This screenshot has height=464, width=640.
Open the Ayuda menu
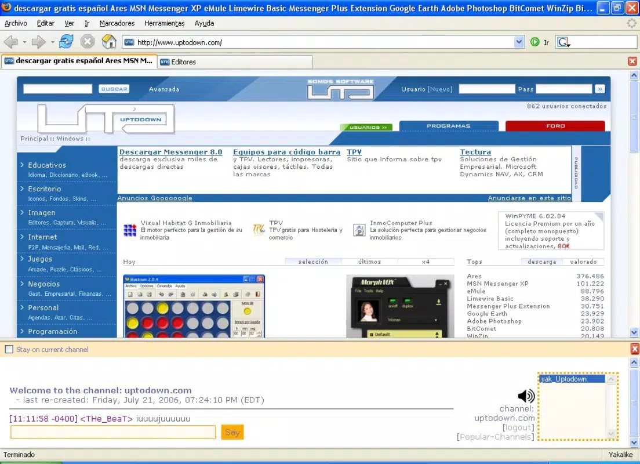pos(204,23)
